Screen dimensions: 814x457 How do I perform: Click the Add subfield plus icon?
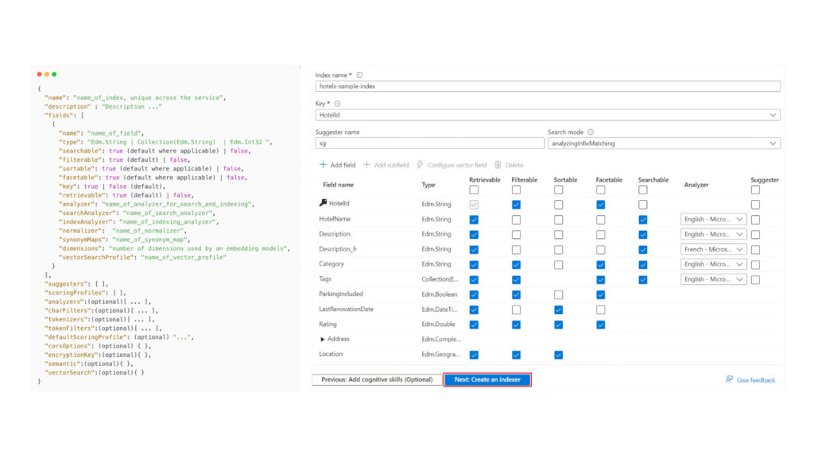point(366,165)
